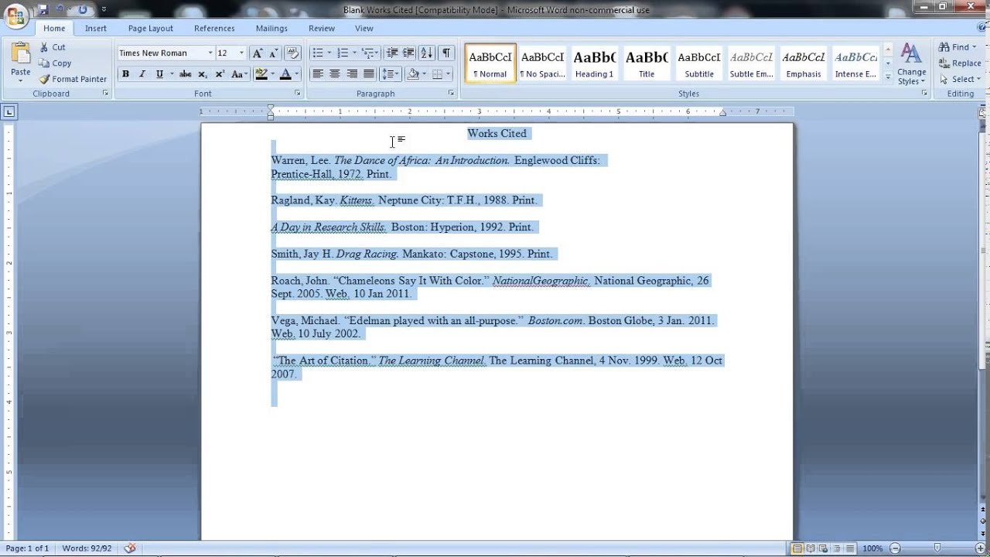
Task: Increase the paragraph indent
Action: [x=408, y=53]
